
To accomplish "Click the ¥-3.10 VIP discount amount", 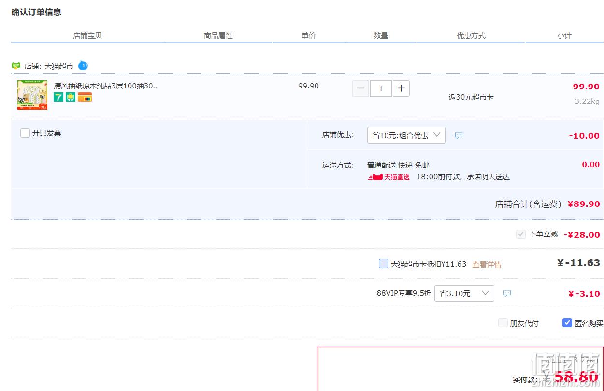I will [584, 294].
